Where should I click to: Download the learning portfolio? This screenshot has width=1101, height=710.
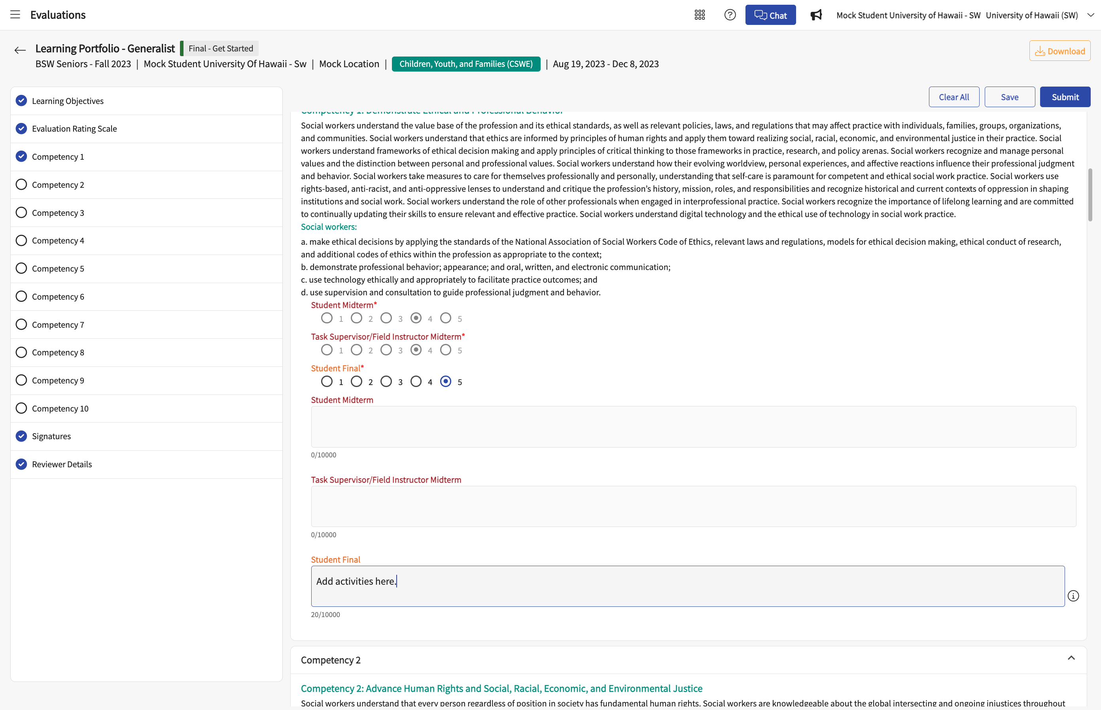pos(1059,51)
